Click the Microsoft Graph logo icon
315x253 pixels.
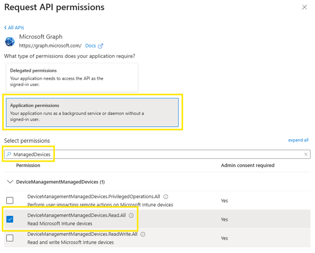(x=10, y=42)
